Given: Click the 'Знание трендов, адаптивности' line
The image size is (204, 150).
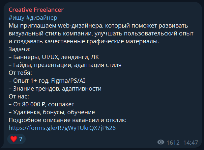Looking at the screenshot, I should pyautogui.click(x=55, y=89).
